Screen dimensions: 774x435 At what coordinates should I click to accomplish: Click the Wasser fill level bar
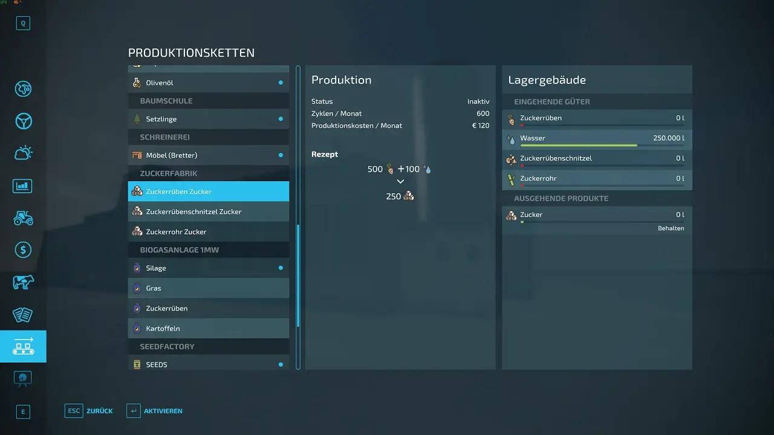tap(602, 146)
